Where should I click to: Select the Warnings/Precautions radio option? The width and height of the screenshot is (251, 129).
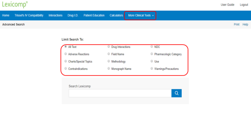(x=152, y=68)
